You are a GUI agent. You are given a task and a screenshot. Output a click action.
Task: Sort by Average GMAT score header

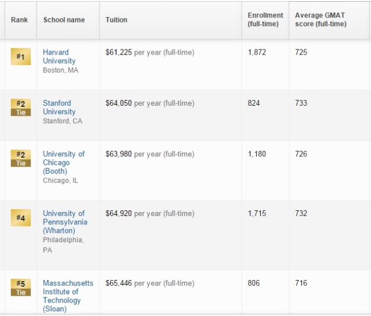point(321,20)
